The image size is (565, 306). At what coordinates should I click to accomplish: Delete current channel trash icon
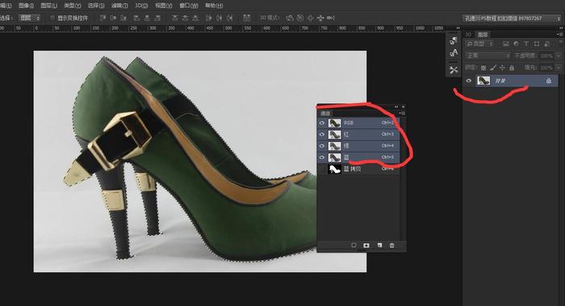pyautogui.click(x=391, y=245)
